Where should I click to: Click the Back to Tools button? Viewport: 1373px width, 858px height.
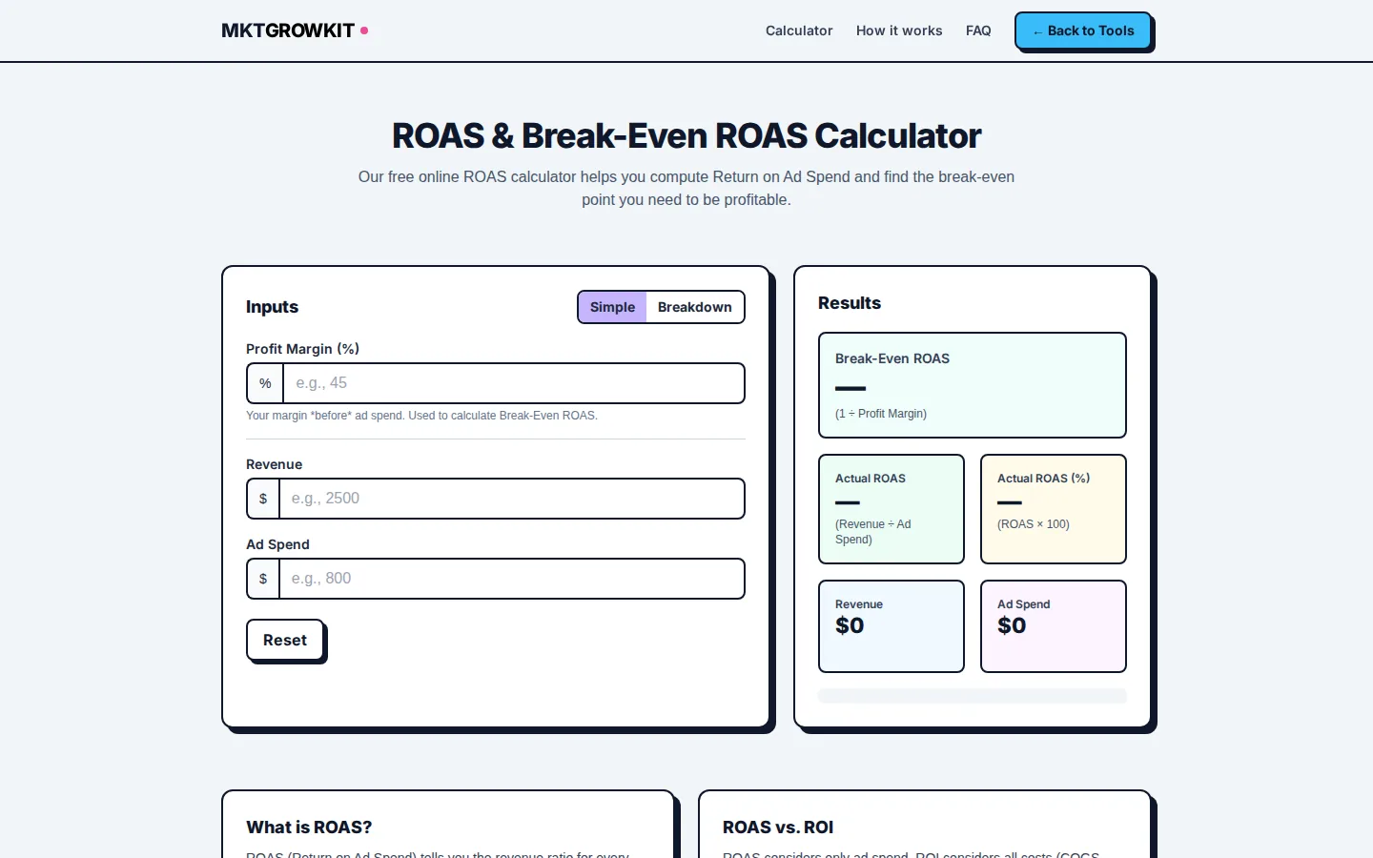pos(1083,31)
